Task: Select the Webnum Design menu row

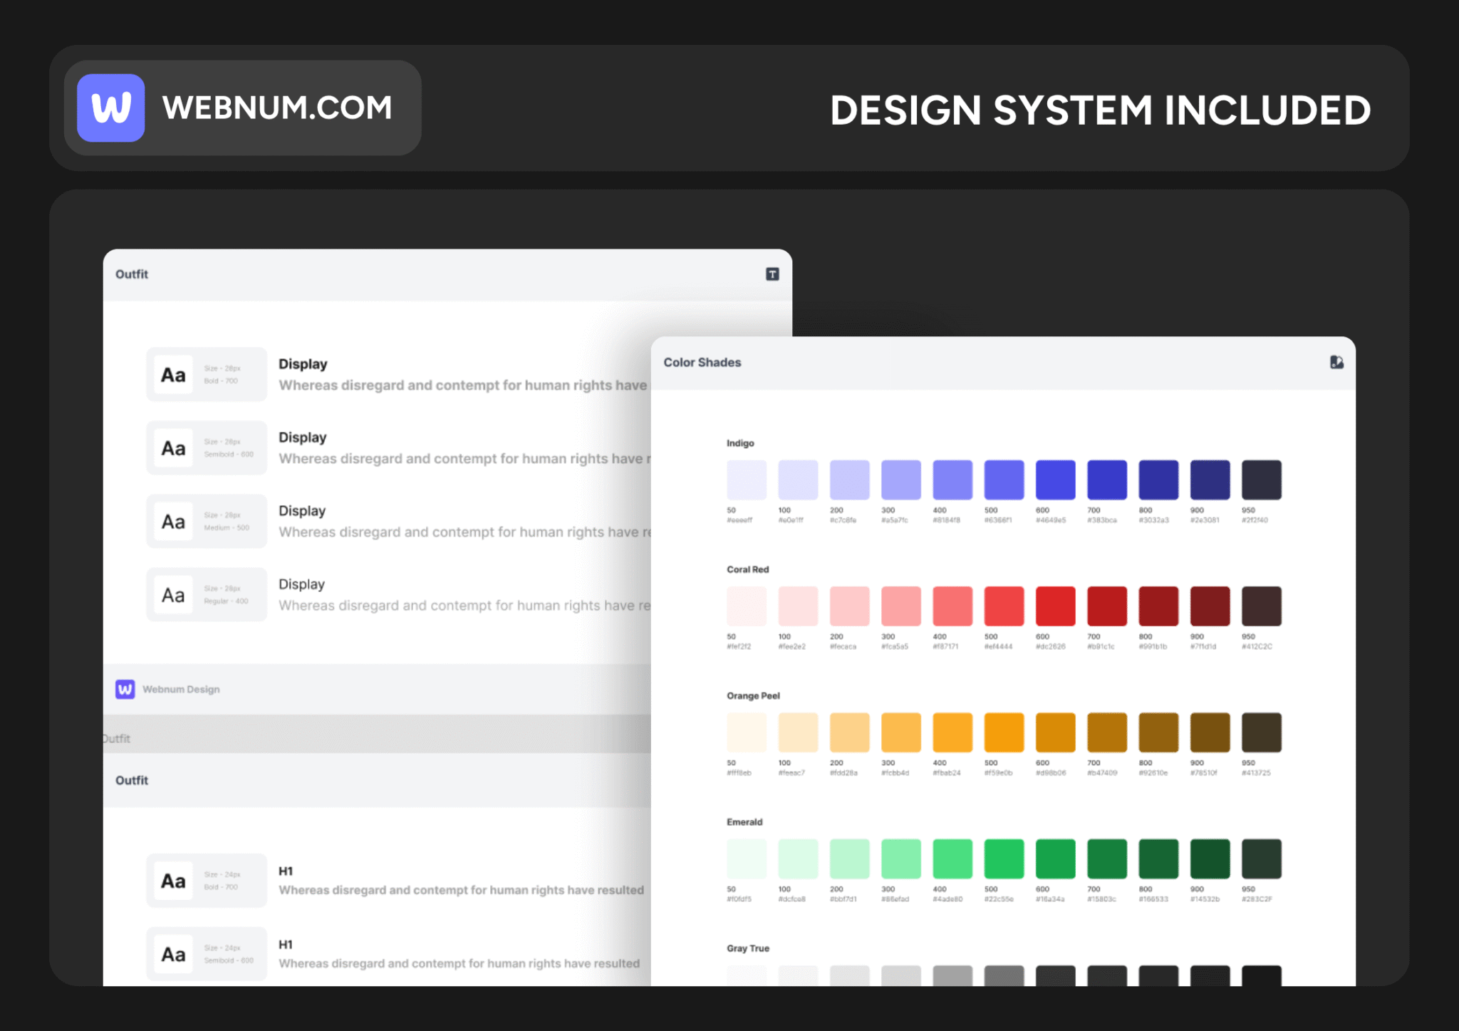Action: (181, 689)
